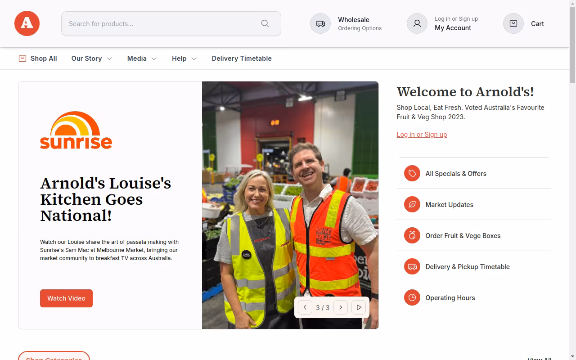Click the Fruit & Vege Boxes icon
576x360 pixels.
click(412, 235)
